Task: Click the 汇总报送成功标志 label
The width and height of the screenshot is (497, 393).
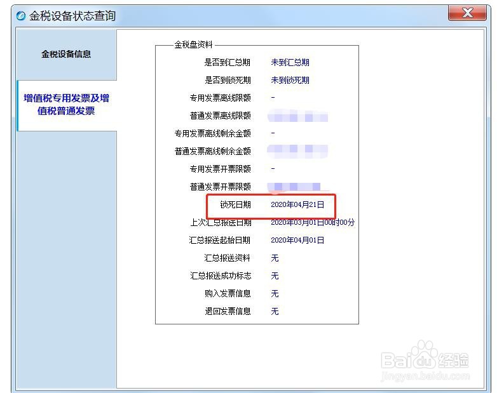Action: point(221,276)
